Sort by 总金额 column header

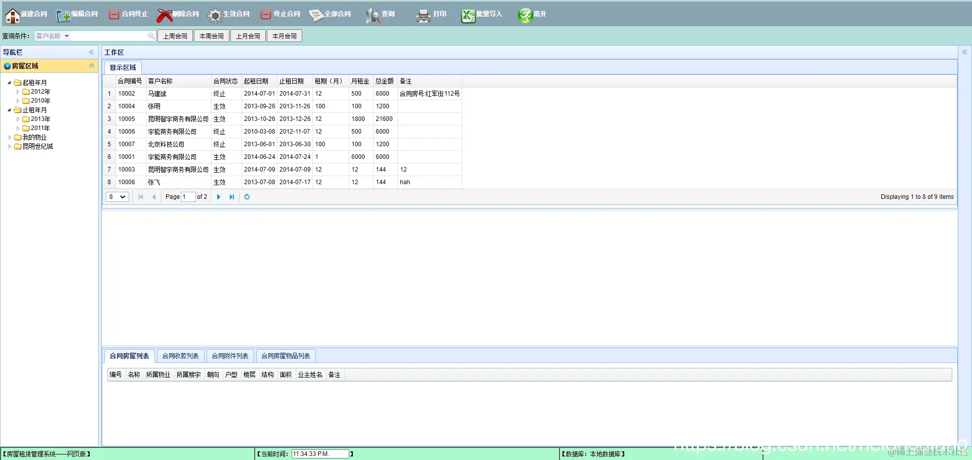[385, 81]
